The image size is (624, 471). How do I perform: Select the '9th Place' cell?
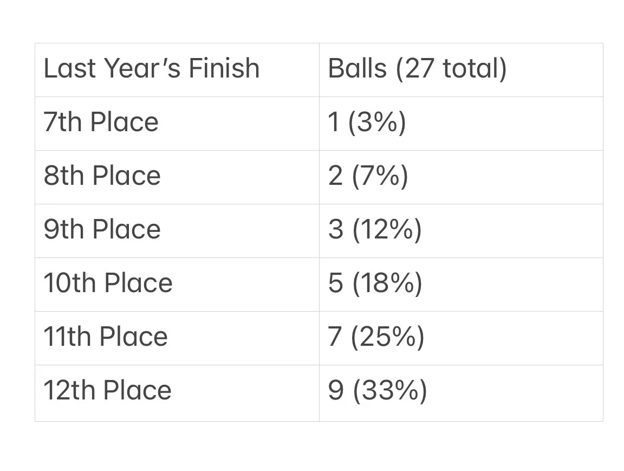pos(102,229)
